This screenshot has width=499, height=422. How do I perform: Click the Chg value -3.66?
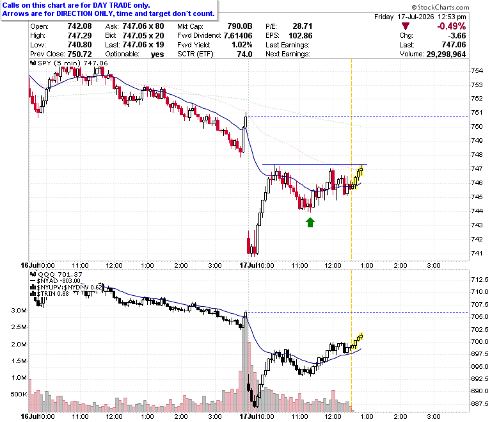(457, 35)
